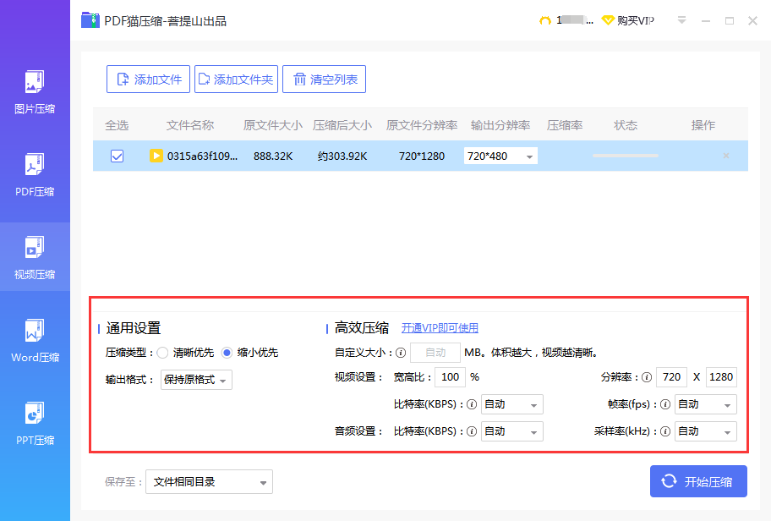Click the 添加文件夹 button
Screen dimensions: 771x521
point(236,80)
